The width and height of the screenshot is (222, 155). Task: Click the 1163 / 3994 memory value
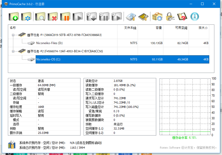[x=77, y=148]
